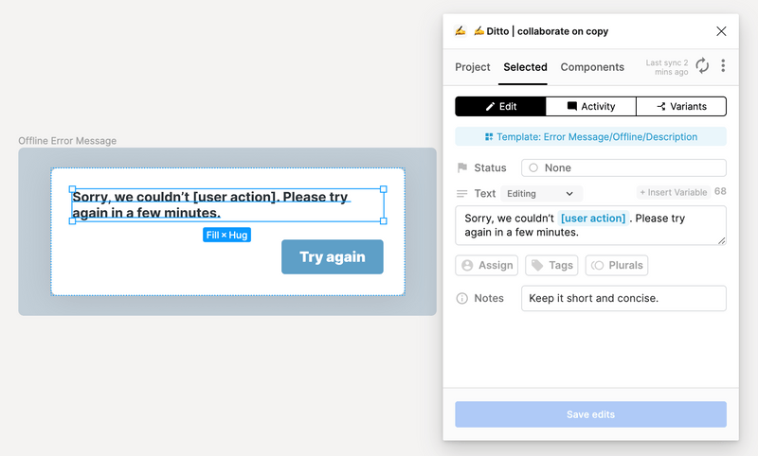This screenshot has width=758, height=456.
Task: Click the Notes info icon
Action: pos(461,298)
